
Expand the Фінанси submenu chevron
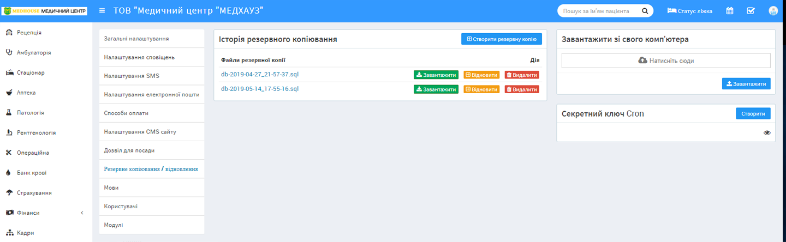click(x=82, y=213)
